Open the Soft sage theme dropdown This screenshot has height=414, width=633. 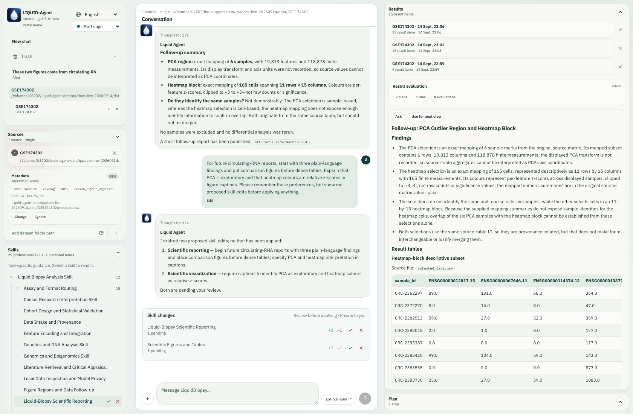97,26
